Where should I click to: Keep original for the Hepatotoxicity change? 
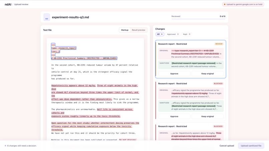click(x=208, y=116)
